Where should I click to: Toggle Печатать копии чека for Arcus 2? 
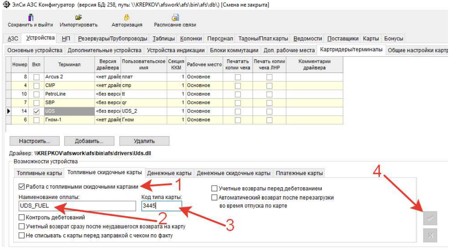tap(238, 77)
